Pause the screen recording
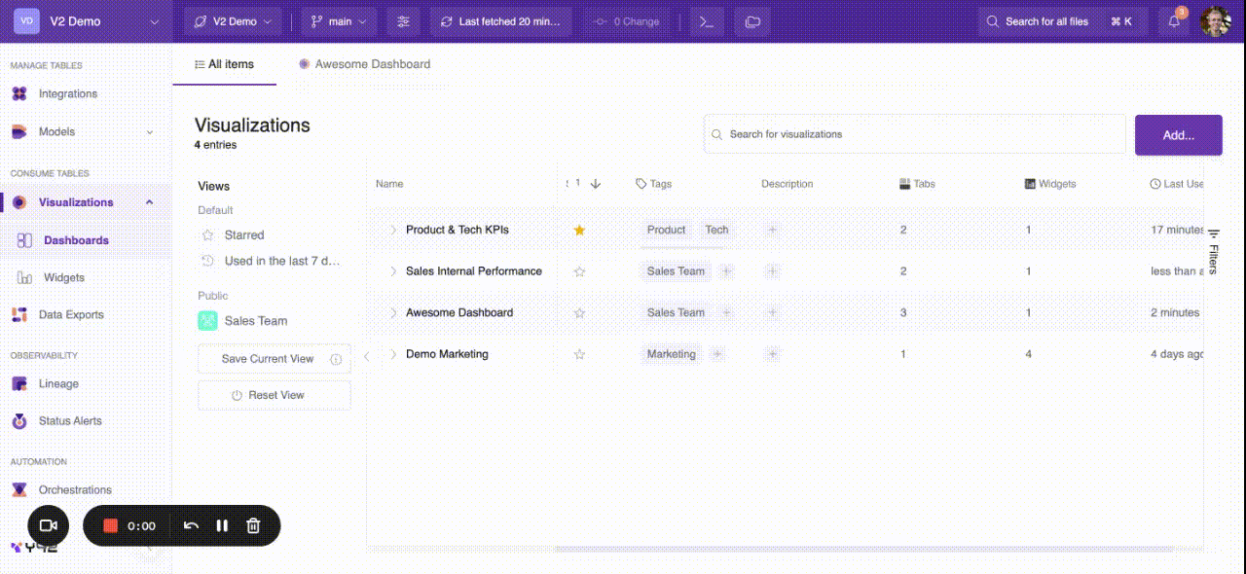1246x574 pixels. coord(222,525)
